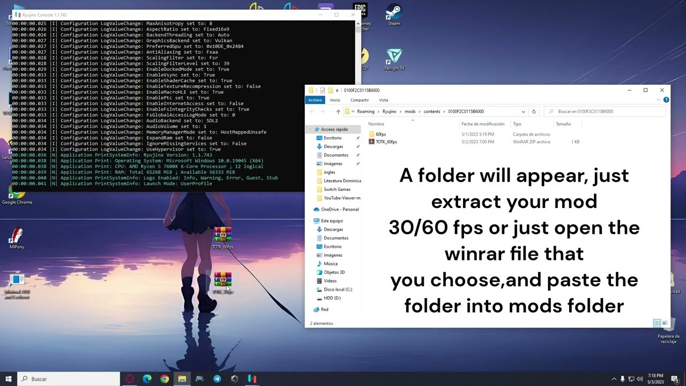686x386 pixels.
Task: Open Explorer help question mark icon
Action: [x=666, y=100]
